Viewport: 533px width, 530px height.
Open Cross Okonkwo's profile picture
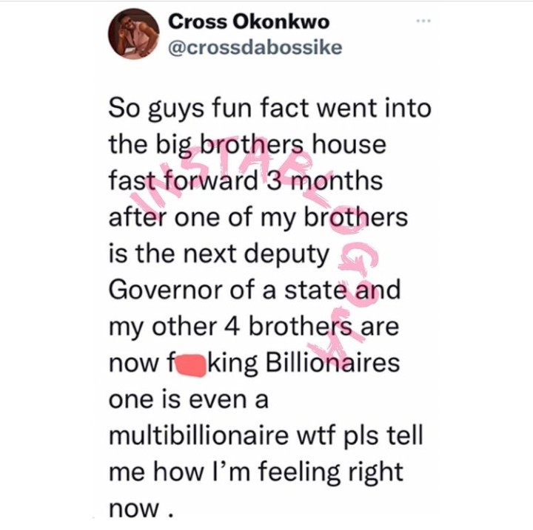134,33
